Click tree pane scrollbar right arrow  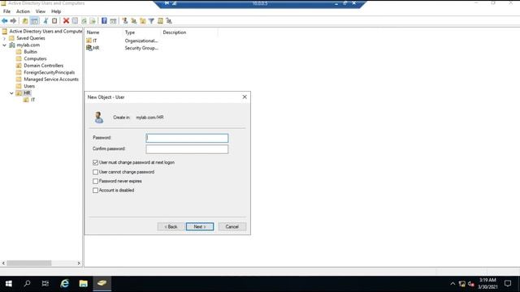coord(79,263)
